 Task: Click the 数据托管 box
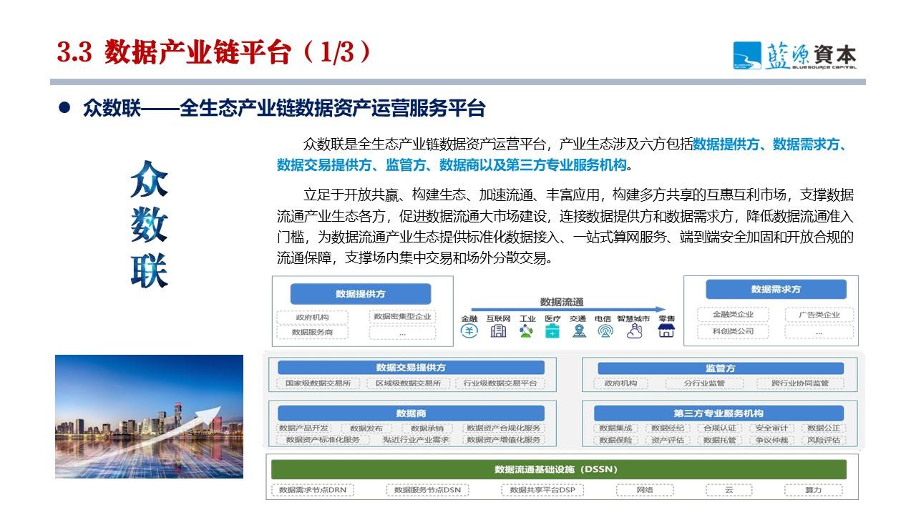click(x=719, y=440)
